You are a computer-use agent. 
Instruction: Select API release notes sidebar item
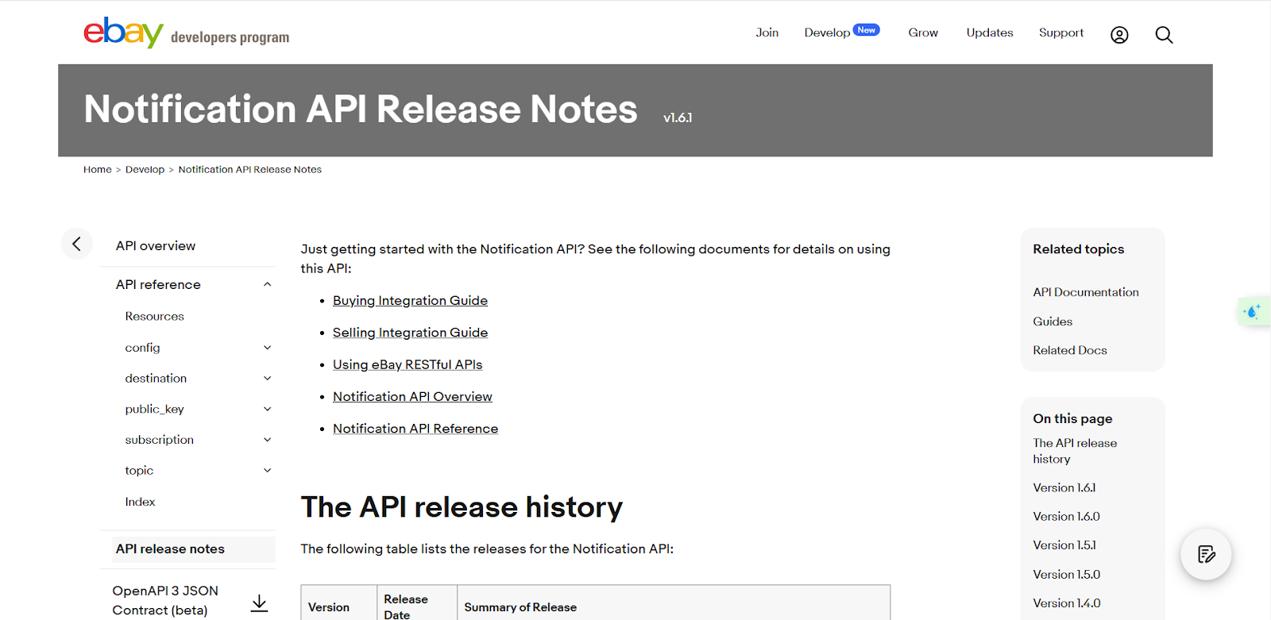(x=170, y=549)
